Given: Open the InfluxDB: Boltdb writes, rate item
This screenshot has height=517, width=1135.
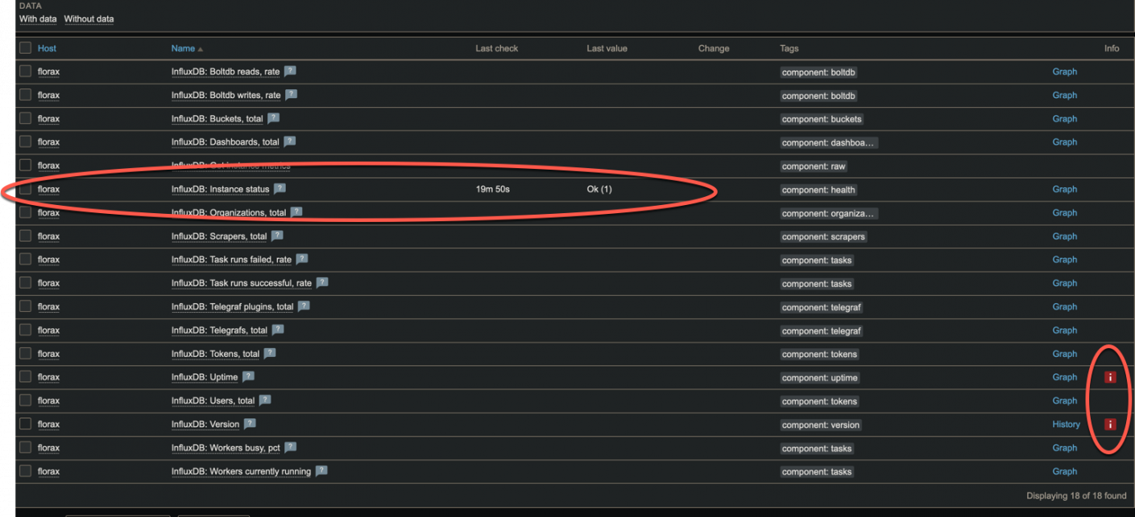Looking at the screenshot, I should [226, 95].
